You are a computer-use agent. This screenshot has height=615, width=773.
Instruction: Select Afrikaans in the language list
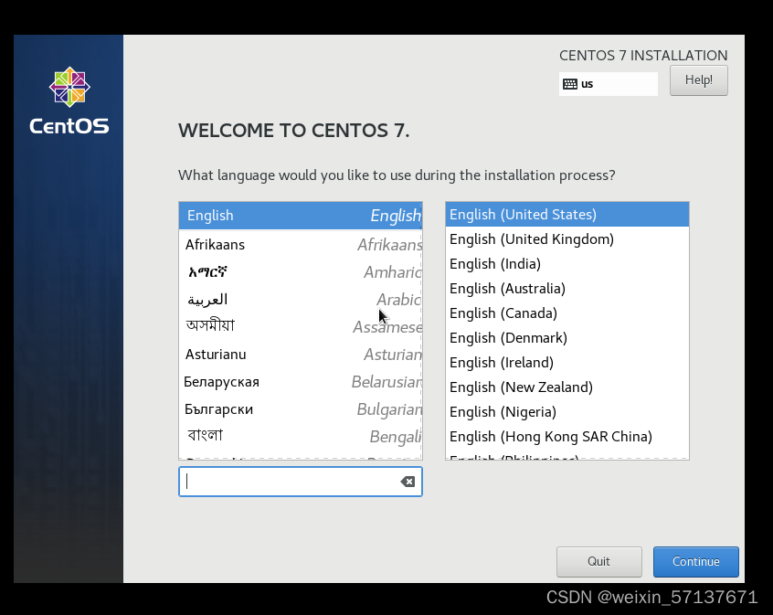coord(301,245)
